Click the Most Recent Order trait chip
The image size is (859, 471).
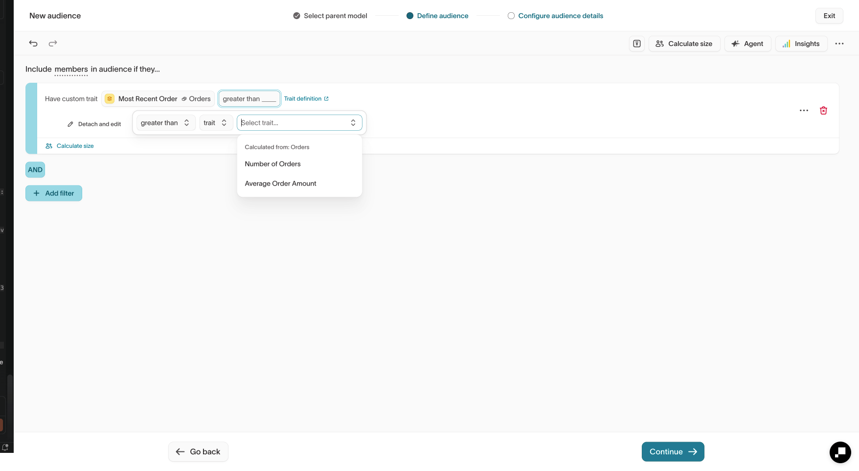click(x=158, y=99)
